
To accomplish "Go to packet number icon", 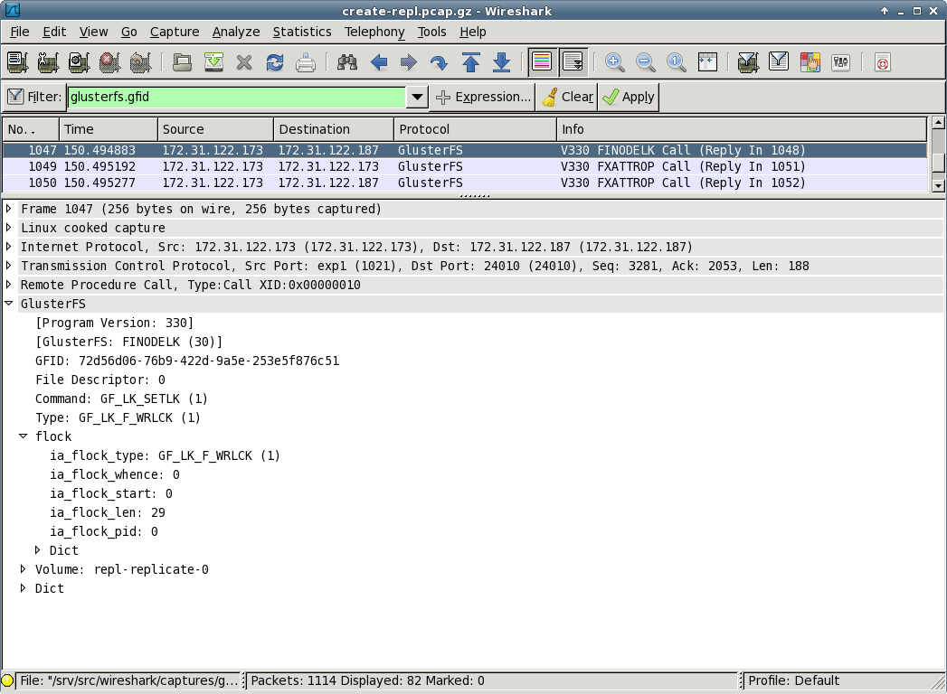I will 440,62.
